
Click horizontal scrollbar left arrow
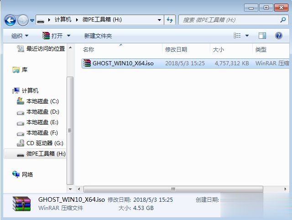tap(79, 189)
